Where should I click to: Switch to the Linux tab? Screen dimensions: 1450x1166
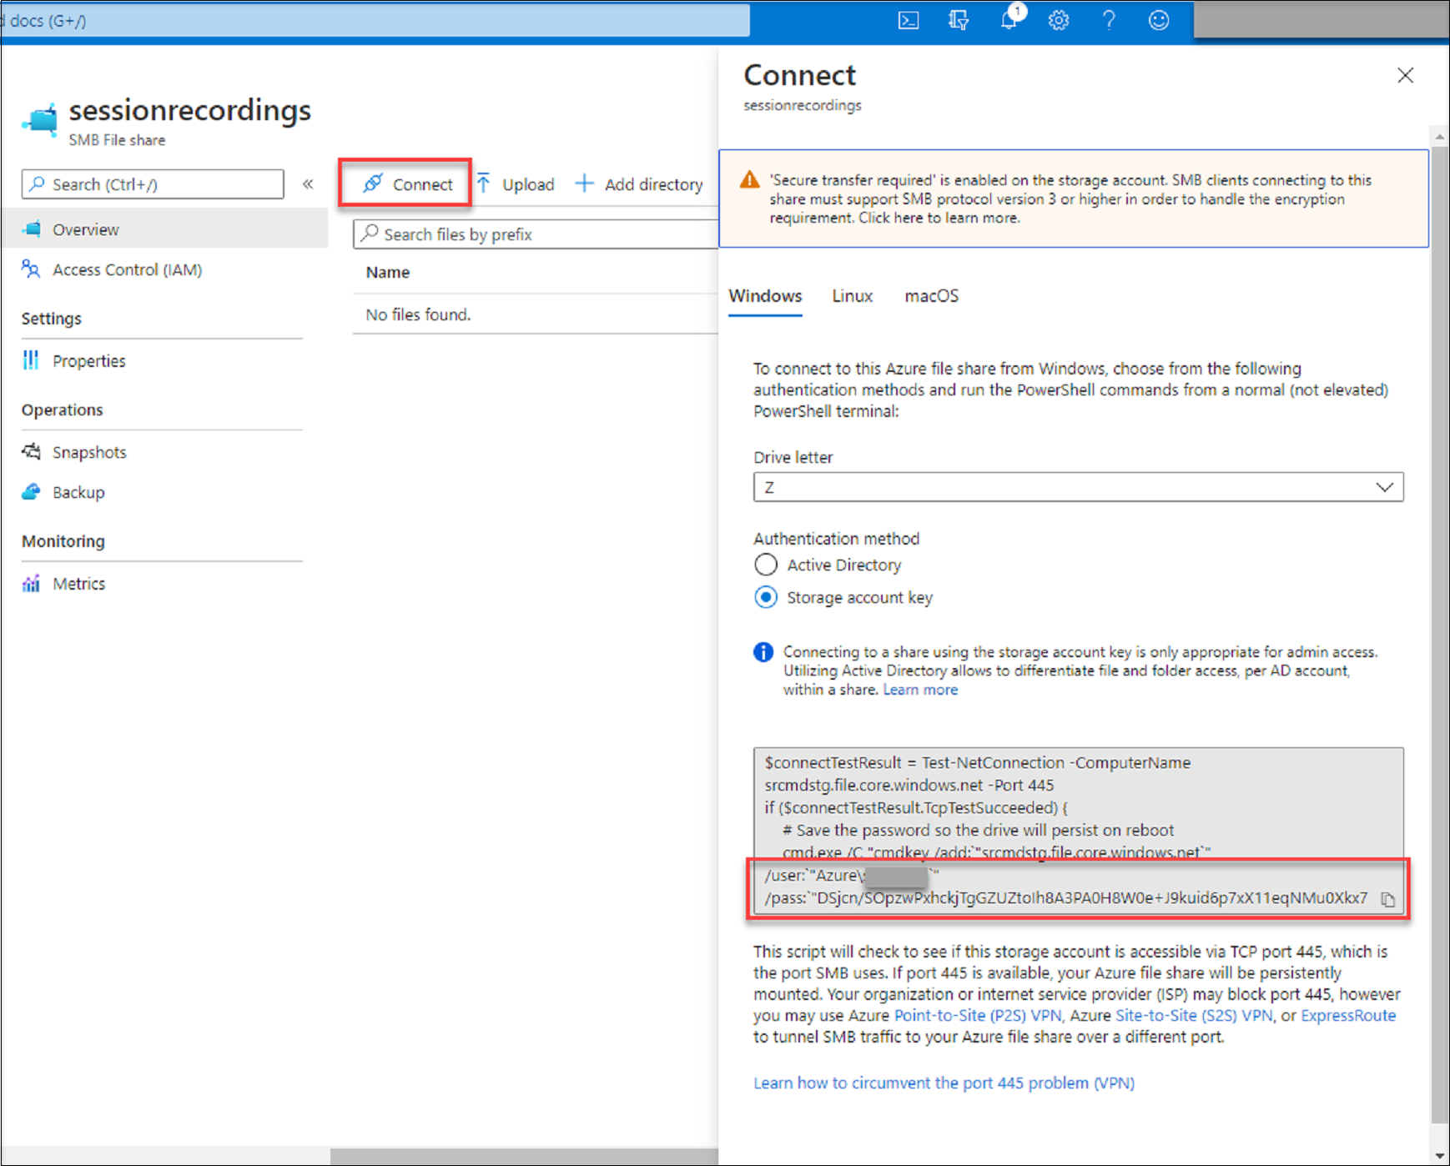[x=852, y=296]
